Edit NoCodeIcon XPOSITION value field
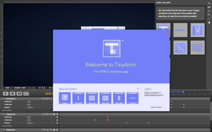212x132 pixels. pyautogui.click(x=29, y=102)
